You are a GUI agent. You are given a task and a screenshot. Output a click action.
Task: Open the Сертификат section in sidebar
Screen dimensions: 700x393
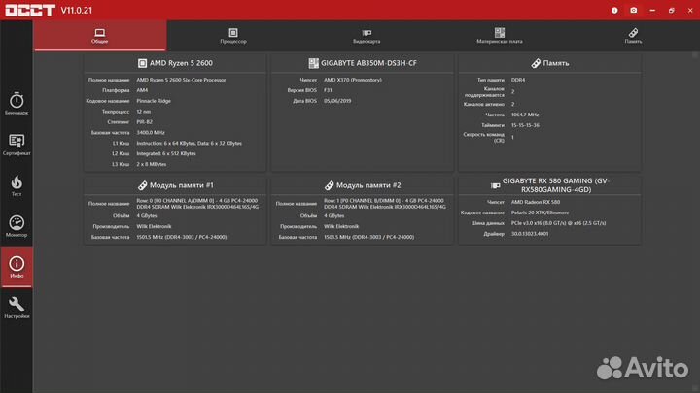coord(17,146)
